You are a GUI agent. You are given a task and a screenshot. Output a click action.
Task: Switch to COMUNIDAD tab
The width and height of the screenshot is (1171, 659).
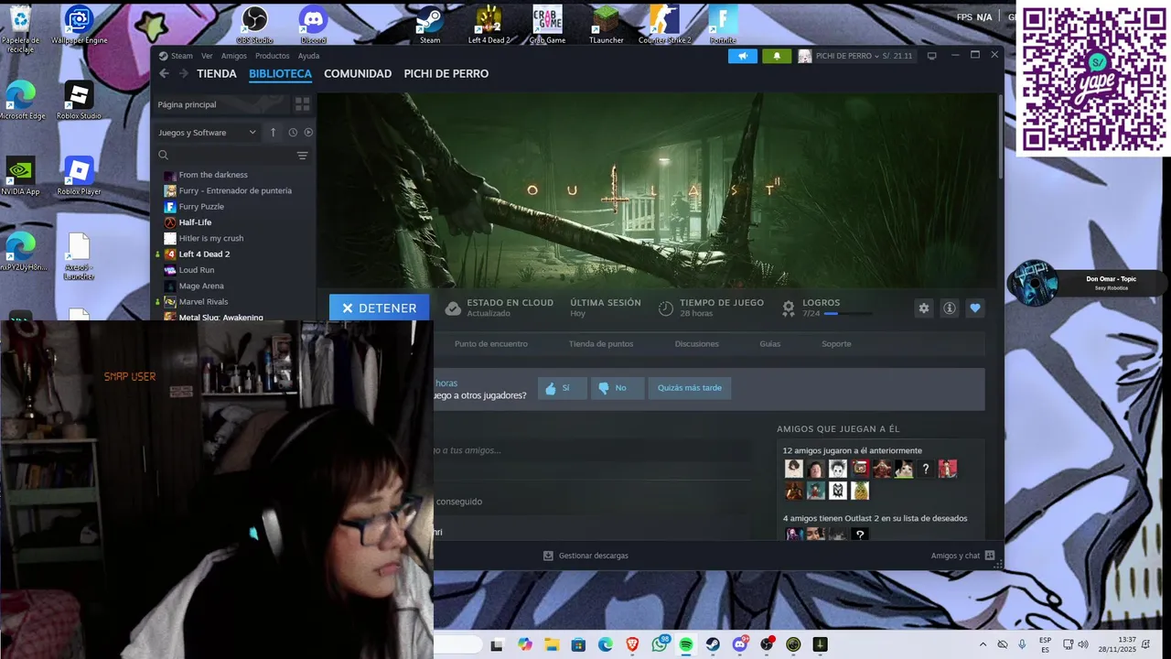point(358,74)
